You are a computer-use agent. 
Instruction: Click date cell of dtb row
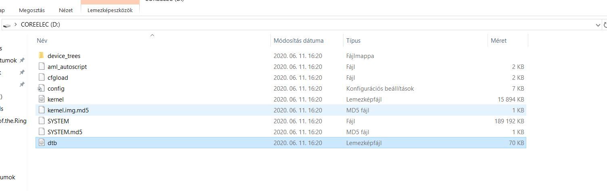pos(298,143)
